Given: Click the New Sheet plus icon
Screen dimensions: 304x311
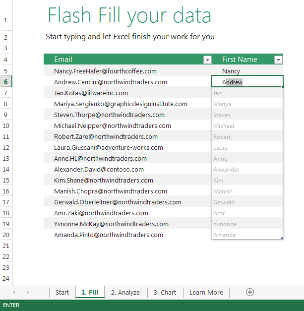Looking at the screenshot, I should pos(250,292).
